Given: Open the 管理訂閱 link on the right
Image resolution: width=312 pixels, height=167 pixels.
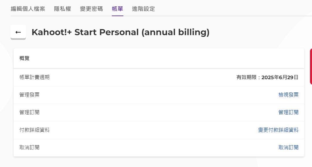Looking at the screenshot, I should (288, 112).
